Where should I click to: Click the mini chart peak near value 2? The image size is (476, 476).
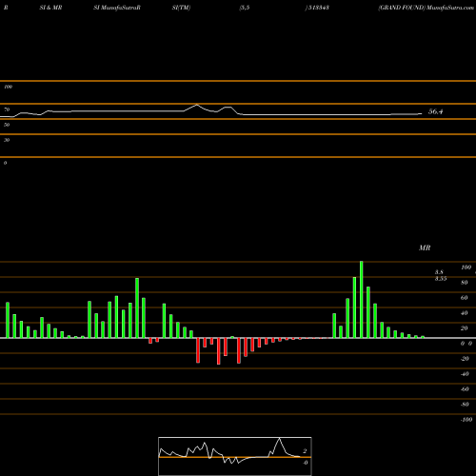pyautogui.click(x=280, y=439)
